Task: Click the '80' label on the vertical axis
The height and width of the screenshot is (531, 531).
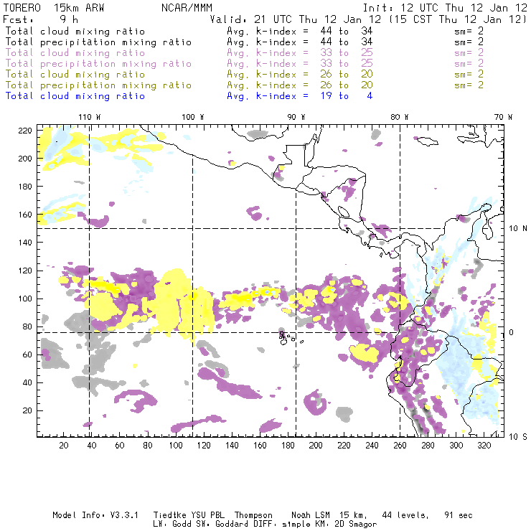Action: pyautogui.click(x=27, y=326)
